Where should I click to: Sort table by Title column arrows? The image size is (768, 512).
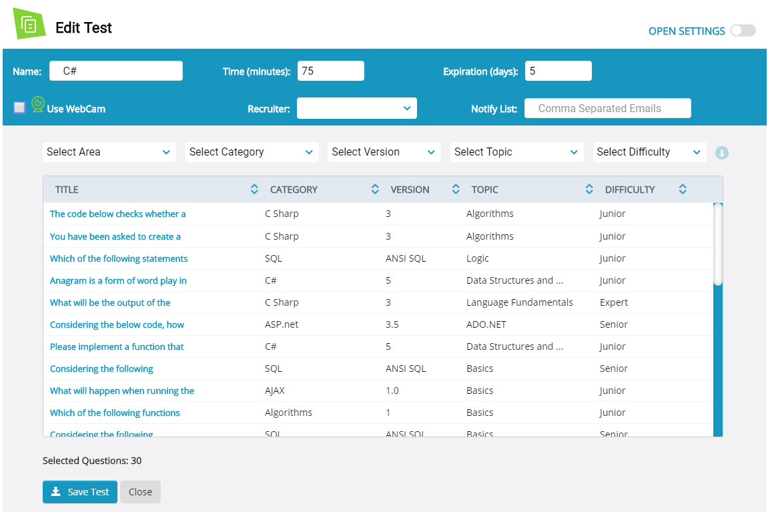(254, 190)
